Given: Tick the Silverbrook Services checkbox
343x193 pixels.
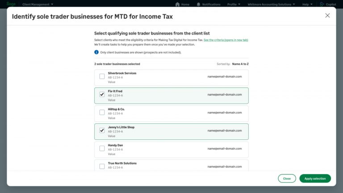Looking at the screenshot, I should [102, 76].
